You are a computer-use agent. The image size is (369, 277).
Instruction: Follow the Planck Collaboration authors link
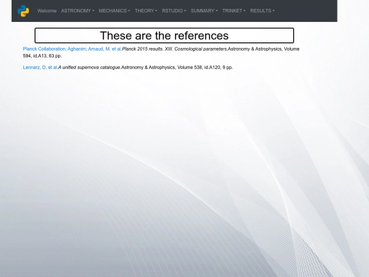click(x=72, y=49)
